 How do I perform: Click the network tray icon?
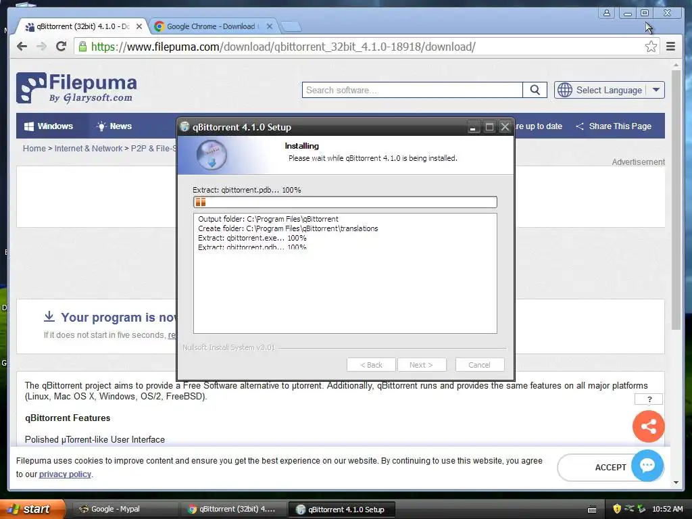pos(630,508)
